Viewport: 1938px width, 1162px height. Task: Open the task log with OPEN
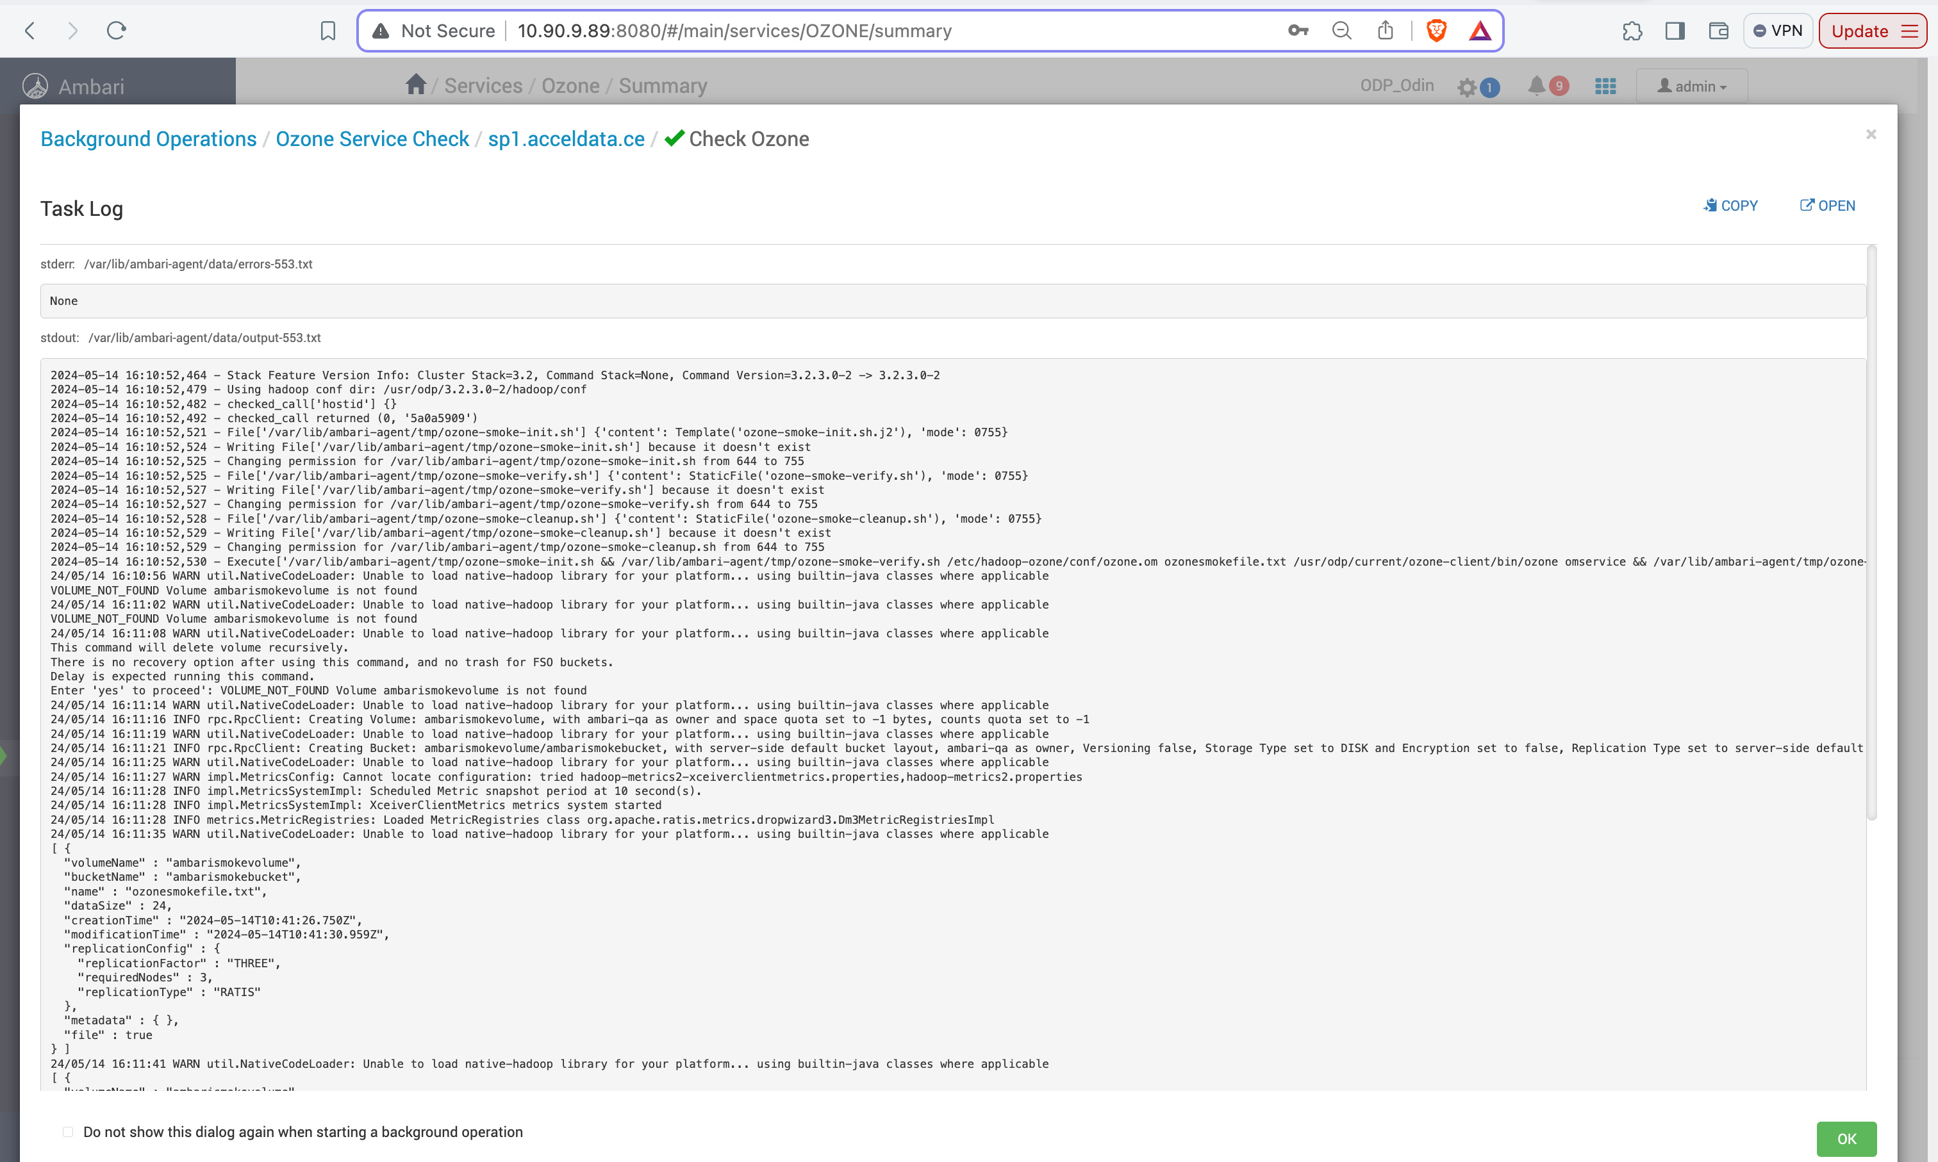[1828, 205]
